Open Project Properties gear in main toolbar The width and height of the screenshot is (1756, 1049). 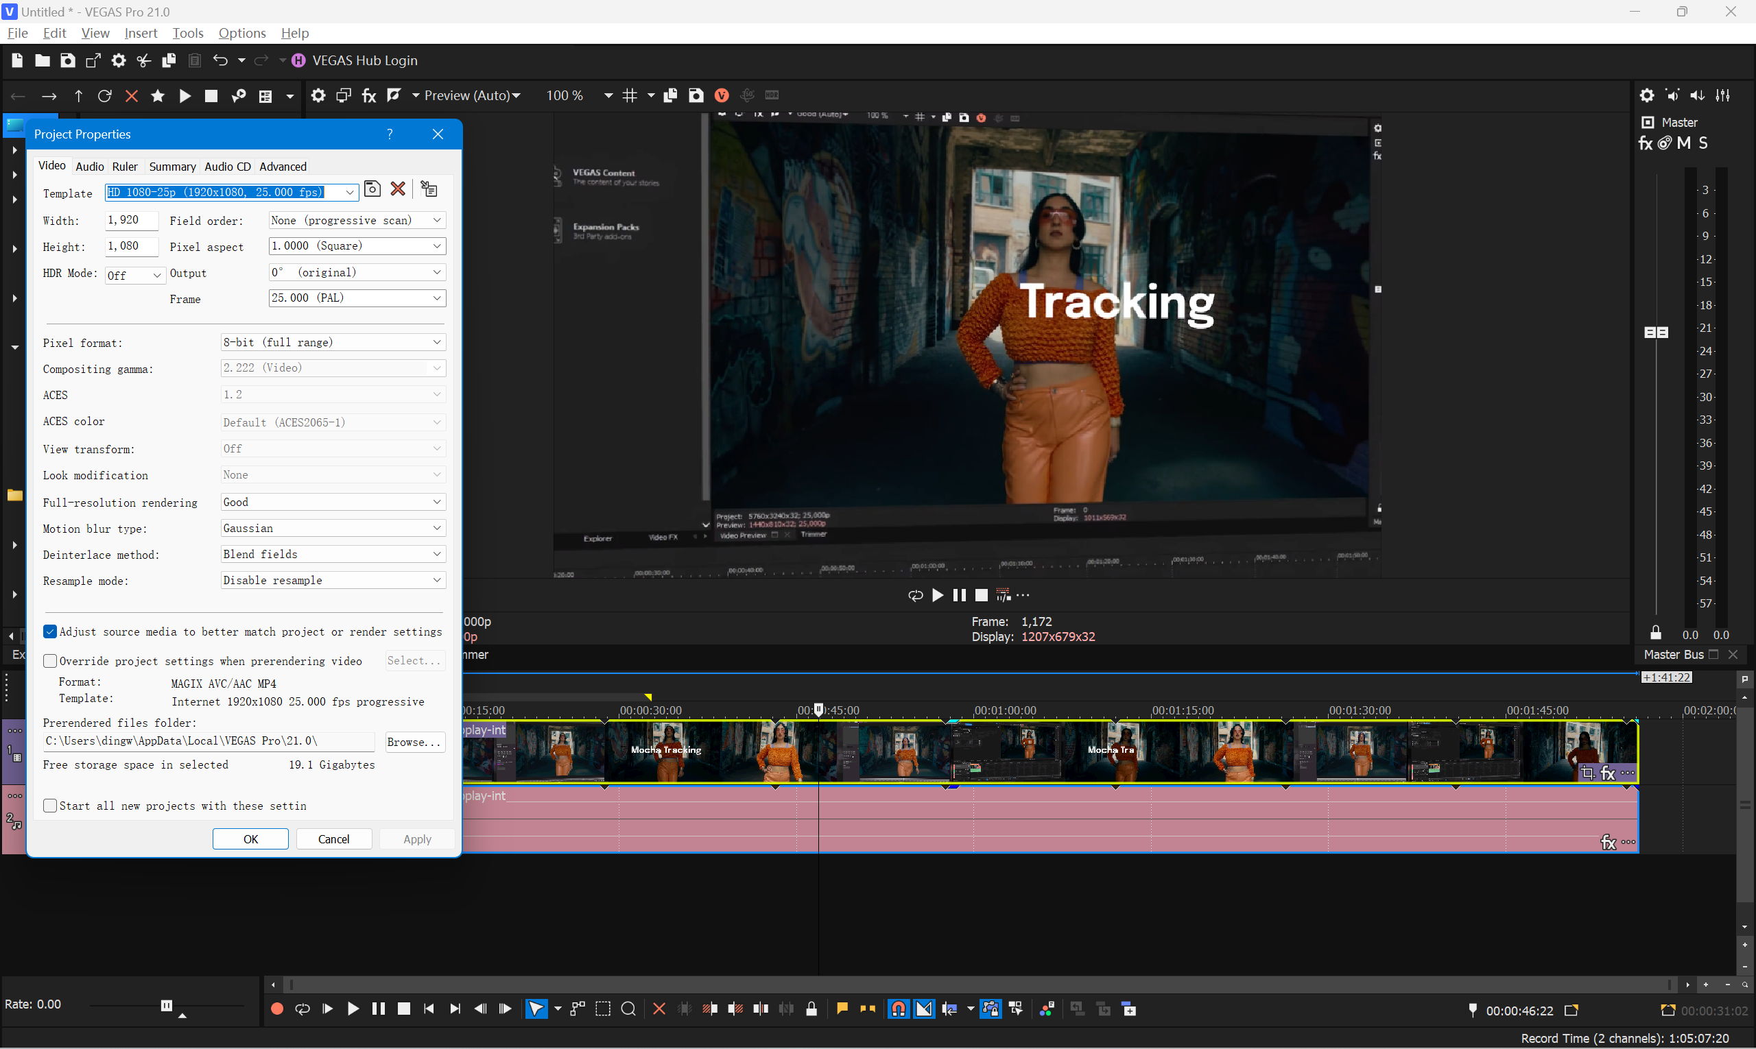click(118, 61)
